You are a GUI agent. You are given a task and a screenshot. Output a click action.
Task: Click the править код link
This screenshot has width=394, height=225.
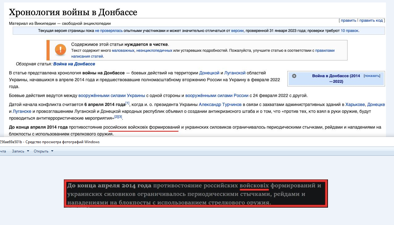click(371, 20)
